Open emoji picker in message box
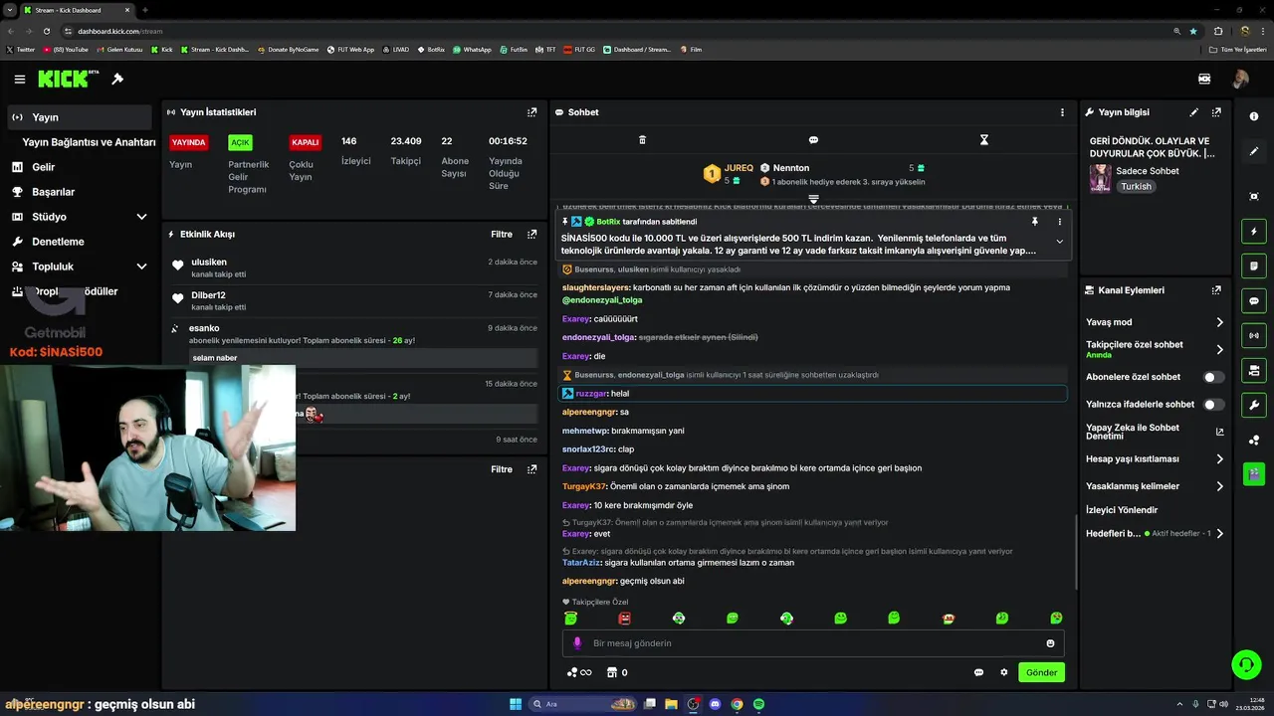This screenshot has height=716, width=1274. point(1050,643)
